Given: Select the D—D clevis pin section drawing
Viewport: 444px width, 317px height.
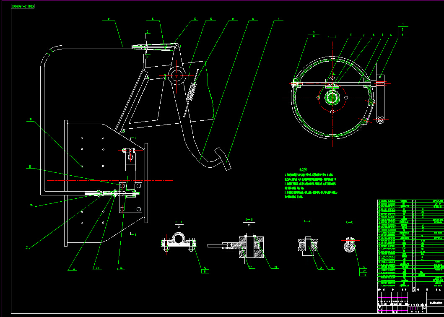Looking at the screenshot, I should [236, 248].
